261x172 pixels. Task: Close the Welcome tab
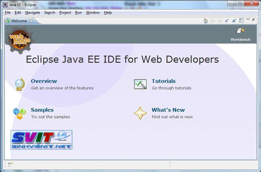click(31, 20)
